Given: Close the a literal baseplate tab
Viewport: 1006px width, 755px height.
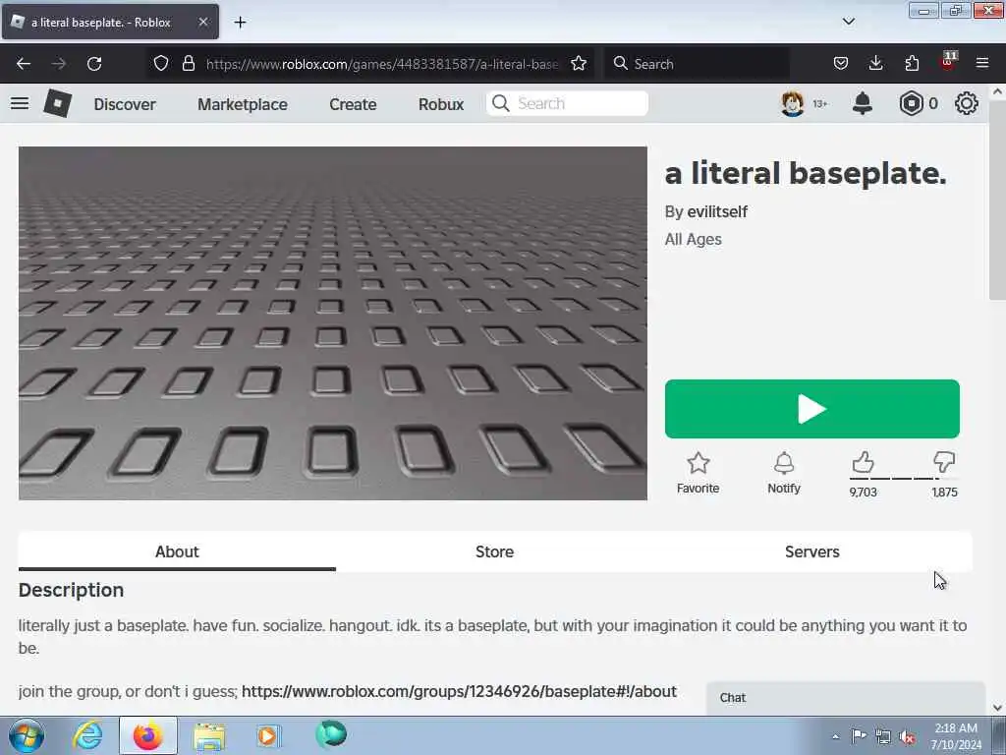Looking at the screenshot, I should 203,22.
